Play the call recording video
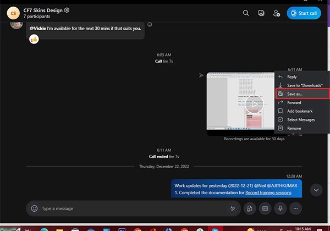 (254, 103)
